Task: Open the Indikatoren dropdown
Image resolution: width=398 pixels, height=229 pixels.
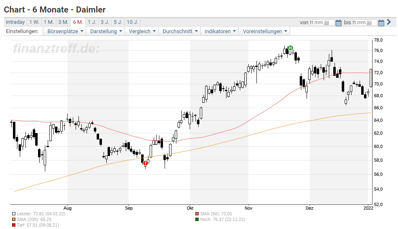Action: click(220, 31)
